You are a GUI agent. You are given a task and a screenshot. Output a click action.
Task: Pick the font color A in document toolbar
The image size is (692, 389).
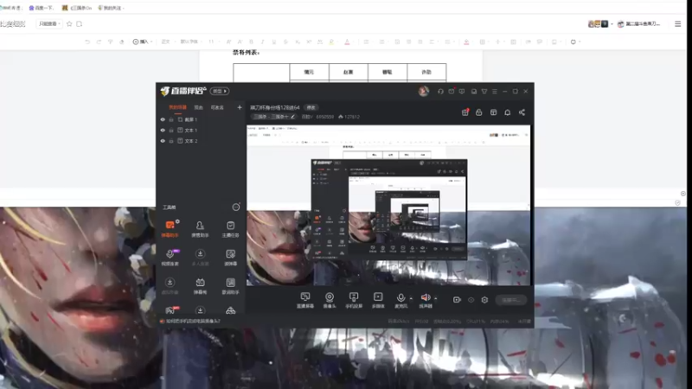[348, 41]
